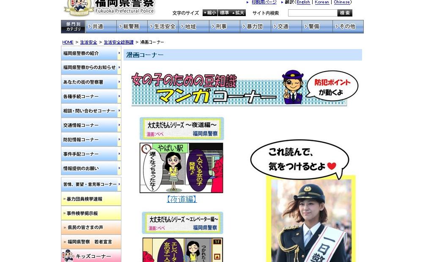Viewport: 423px width, 262px height.
Task: Switch translation to English
Action: (x=303, y=2)
